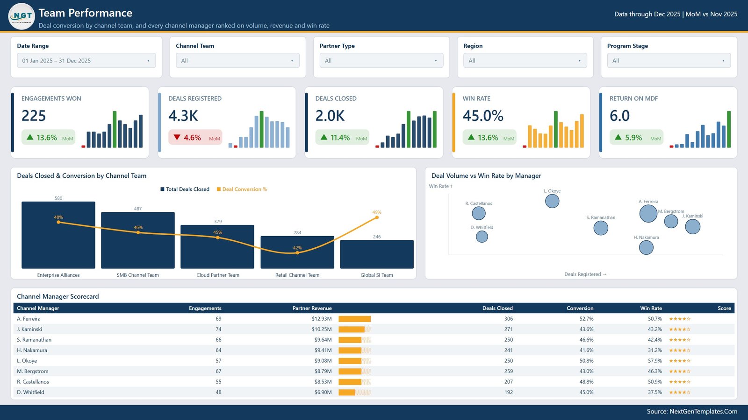
Task: Expand the Program Stage dropdown
Action: pyautogui.click(x=669, y=61)
